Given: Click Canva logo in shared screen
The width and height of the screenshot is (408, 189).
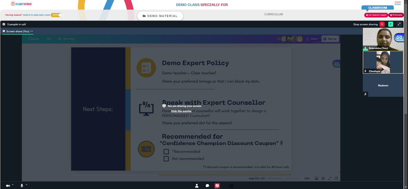Looking at the screenshot, I should click(33, 39).
